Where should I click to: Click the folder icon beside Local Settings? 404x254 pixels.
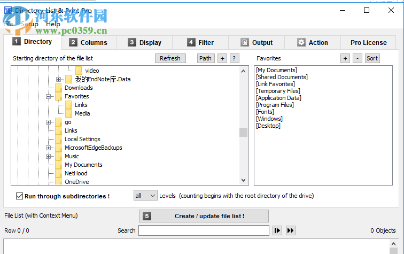58,139
